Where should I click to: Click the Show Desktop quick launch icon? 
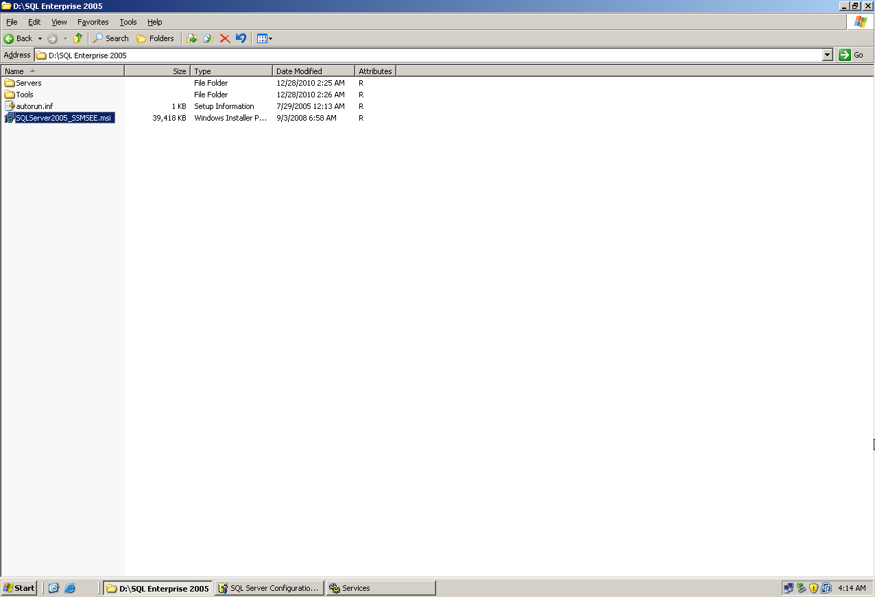(54, 588)
